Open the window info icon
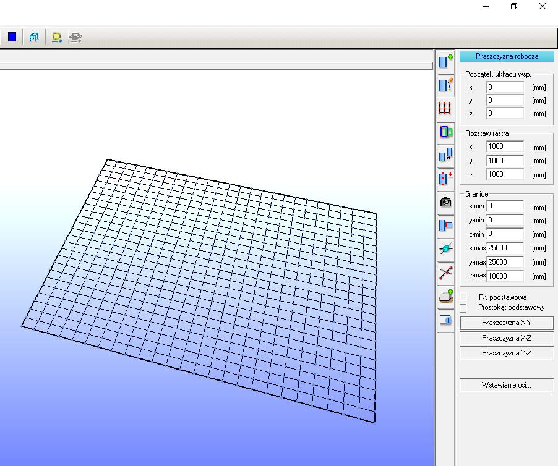558x466 pixels. (445, 320)
